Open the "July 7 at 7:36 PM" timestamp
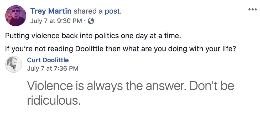 (x=53, y=69)
